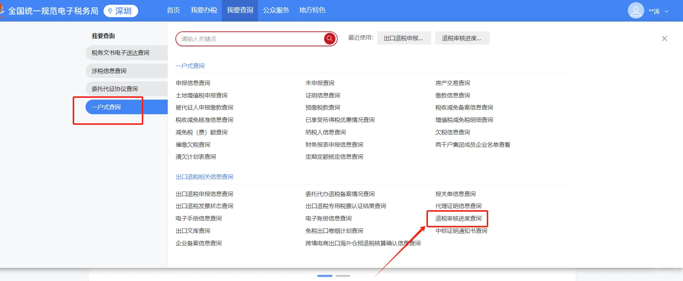Click the location pin 深圳 selector

[x=121, y=11]
